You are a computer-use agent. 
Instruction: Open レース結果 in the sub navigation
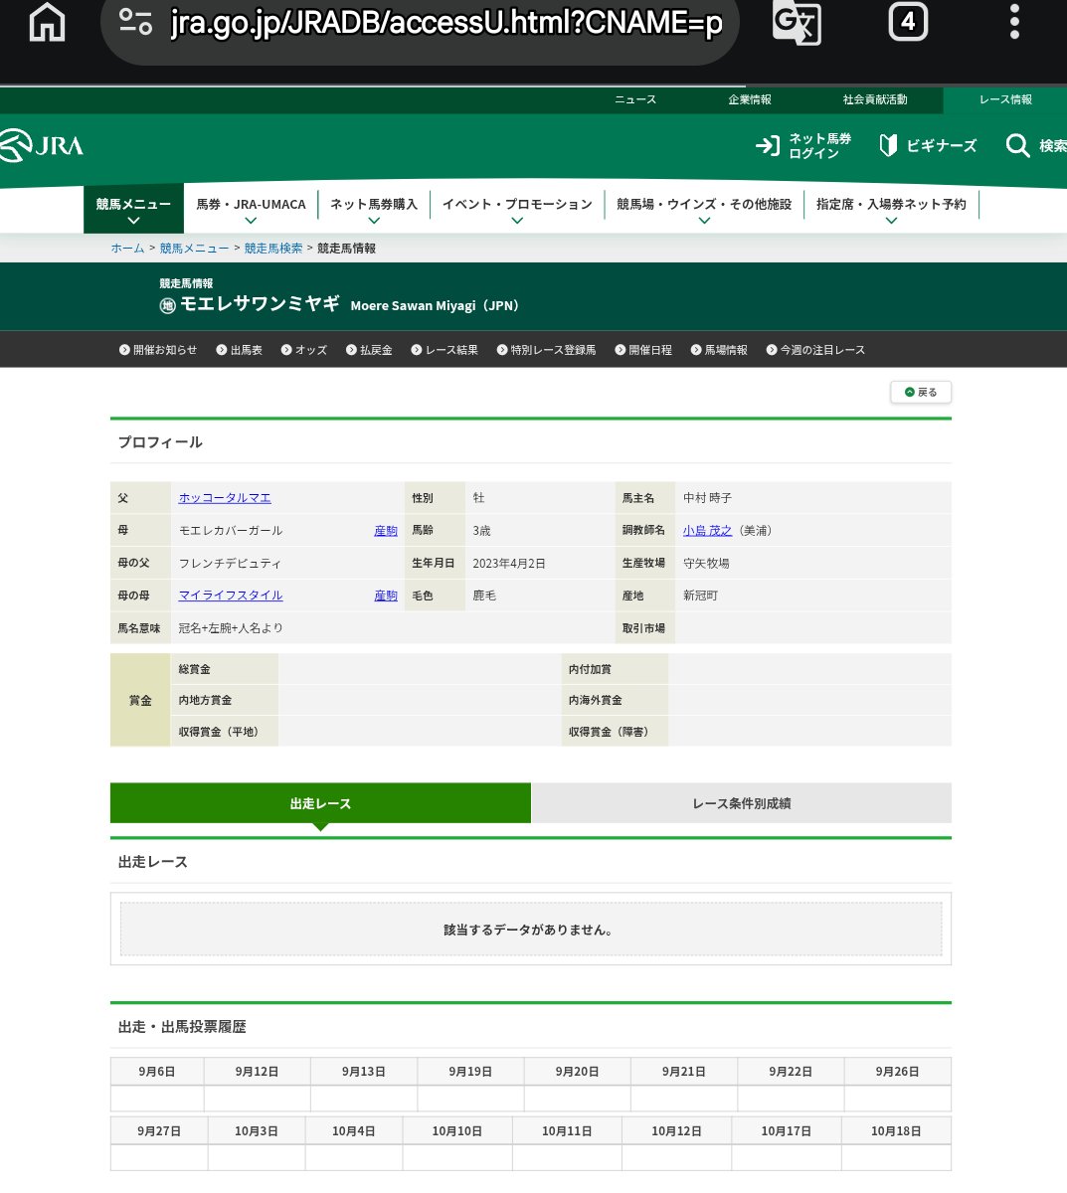tap(445, 350)
